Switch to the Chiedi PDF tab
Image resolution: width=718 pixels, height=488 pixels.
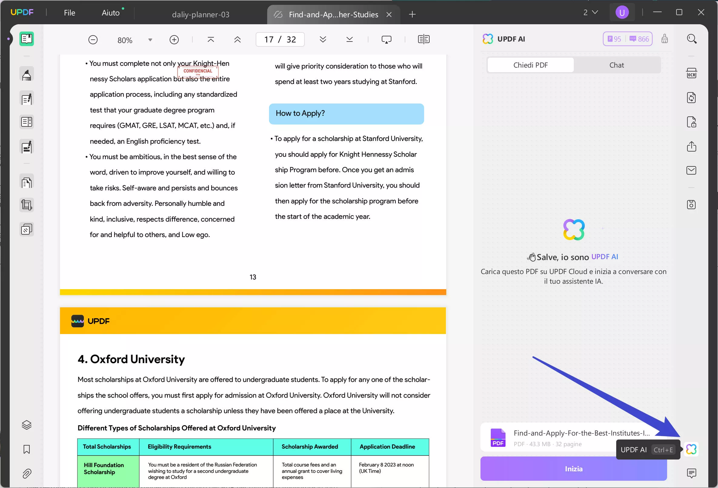pos(530,65)
